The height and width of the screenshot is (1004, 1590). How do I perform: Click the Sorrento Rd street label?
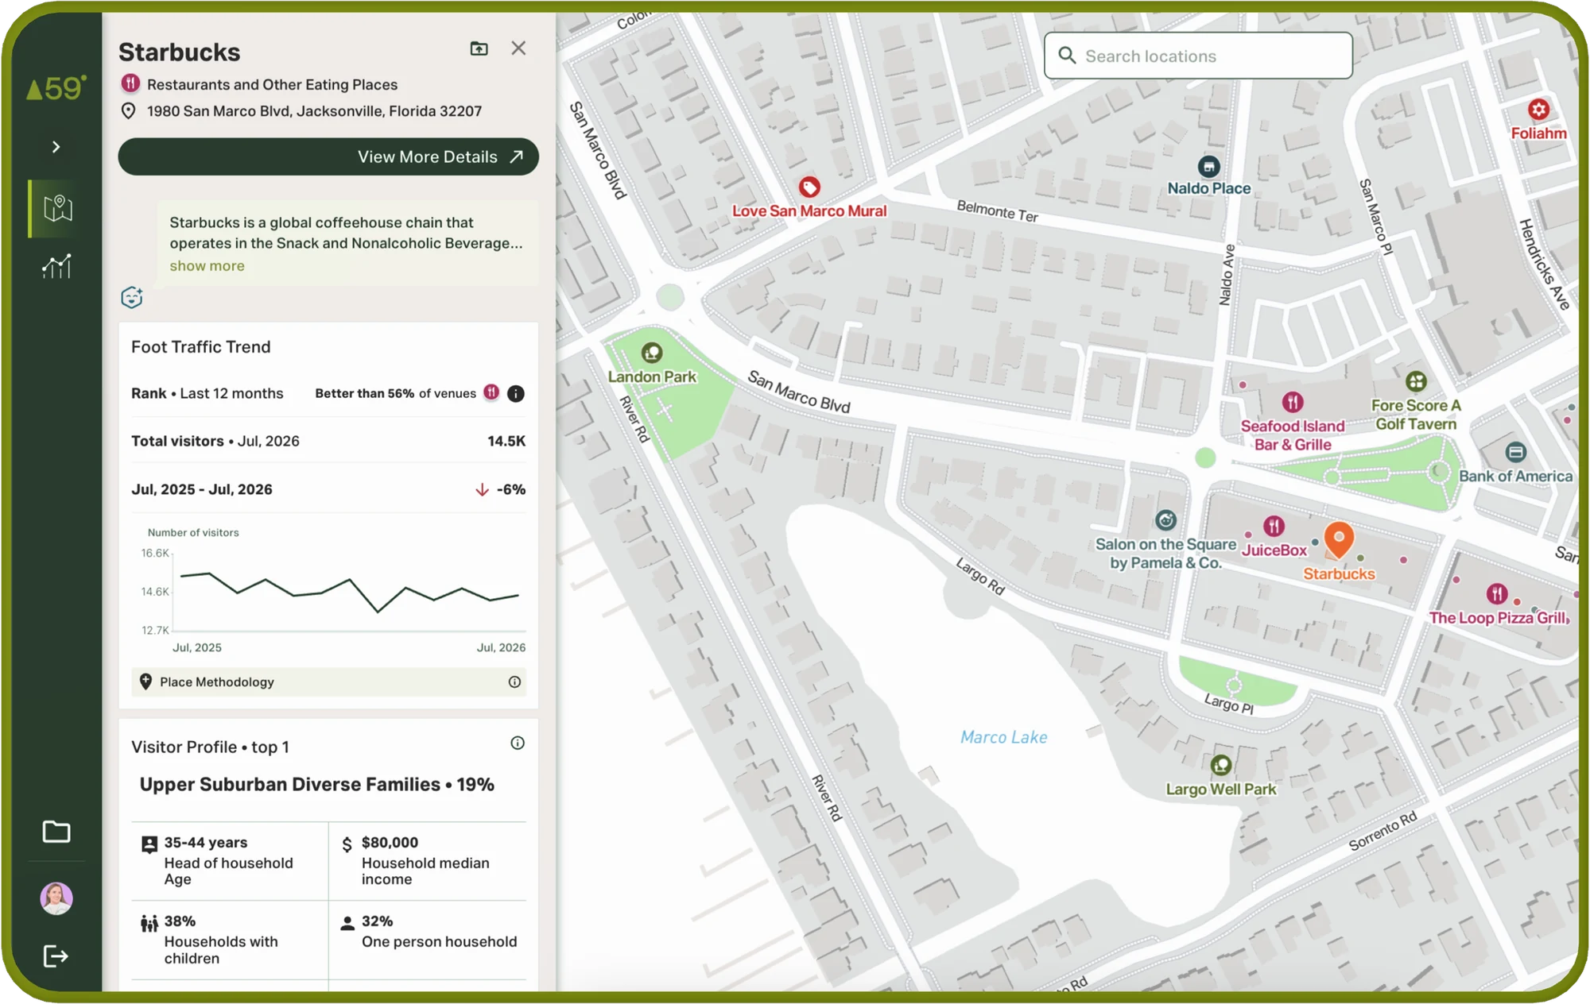(1383, 832)
